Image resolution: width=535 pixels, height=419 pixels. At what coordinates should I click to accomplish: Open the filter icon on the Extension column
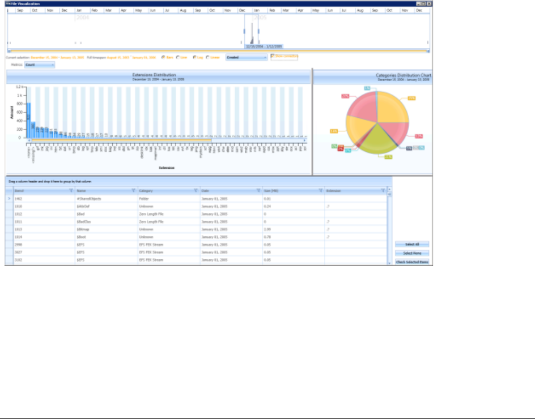pyautogui.click(x=383, y=191)
